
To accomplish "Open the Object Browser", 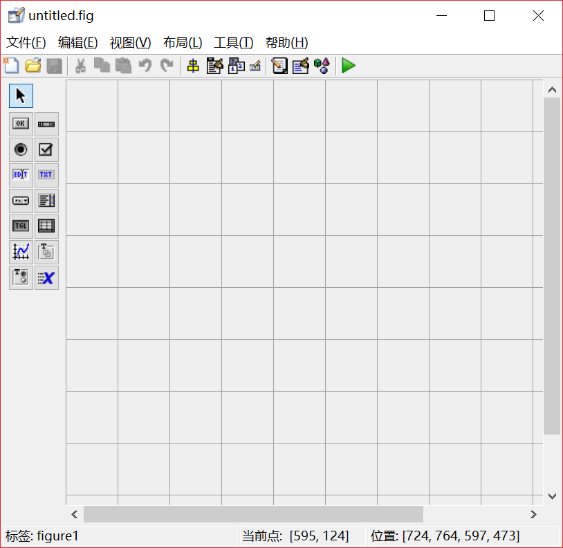I will (x=321, y=66).
